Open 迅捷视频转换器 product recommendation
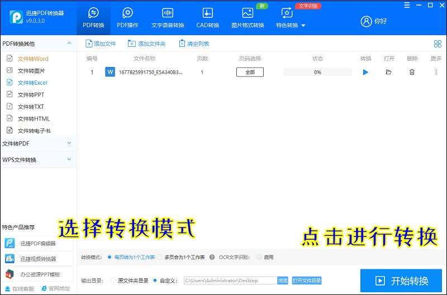The image size is (447, 295). [x=37, y=259]
